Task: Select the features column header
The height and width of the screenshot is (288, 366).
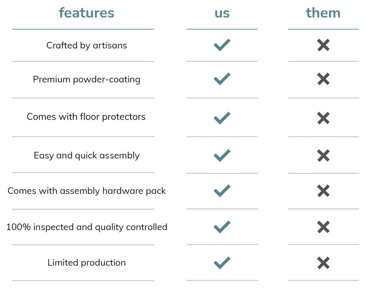Action: click(x=87, y=13)
